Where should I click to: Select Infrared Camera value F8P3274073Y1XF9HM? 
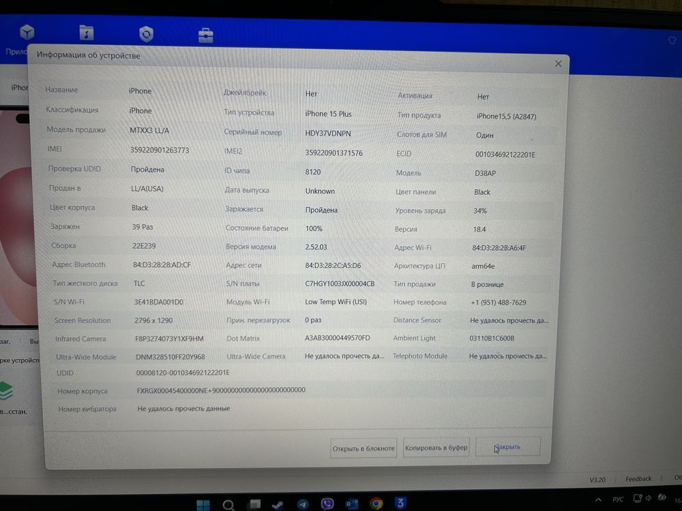coord(169,339)
